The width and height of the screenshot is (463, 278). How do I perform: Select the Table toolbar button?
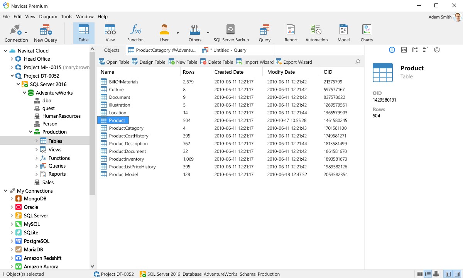(x=84, y=33)
